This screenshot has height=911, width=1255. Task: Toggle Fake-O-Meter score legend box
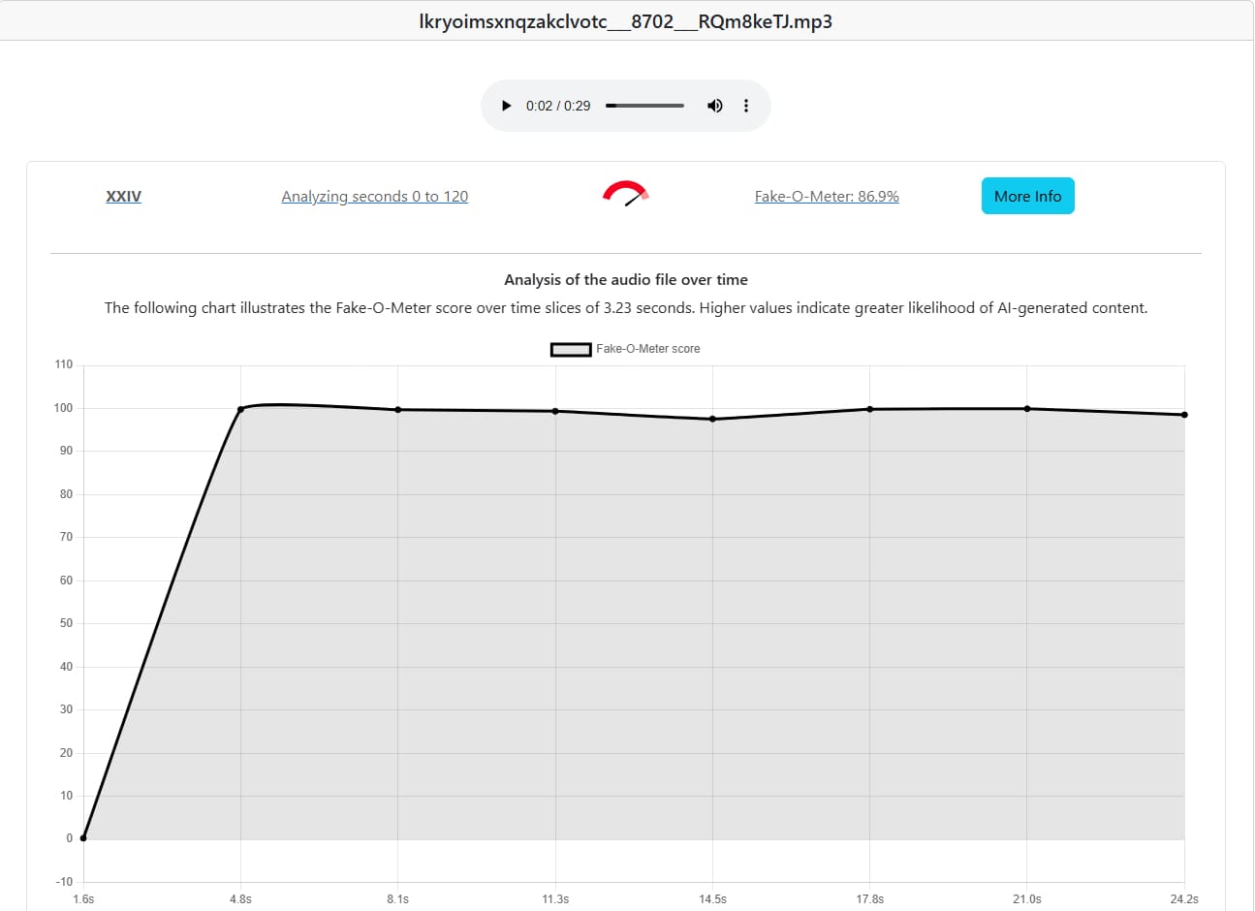(571, 349)
